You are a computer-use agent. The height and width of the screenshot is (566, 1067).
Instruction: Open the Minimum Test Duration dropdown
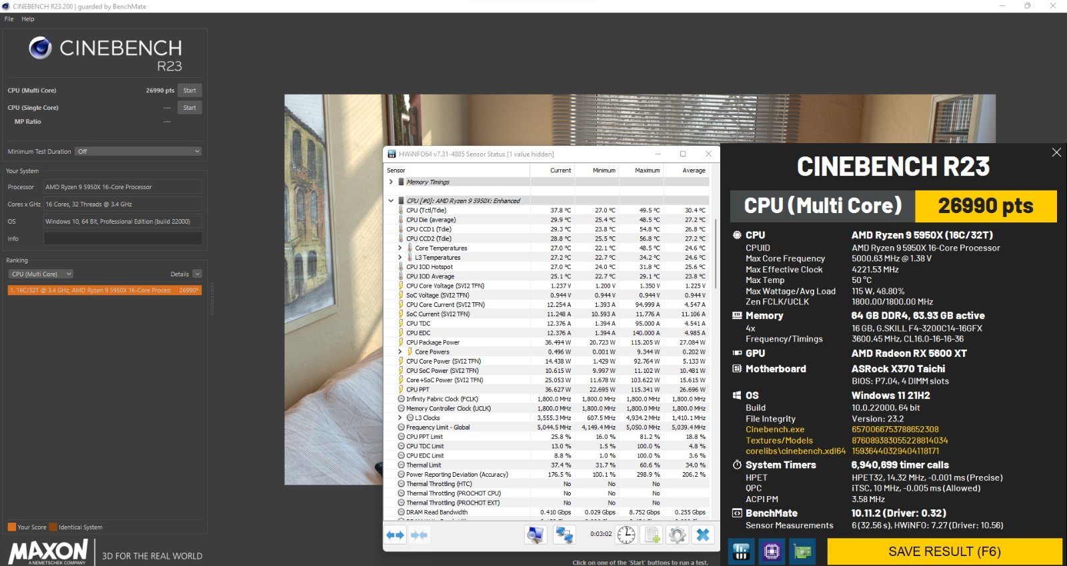click(138, 151)
